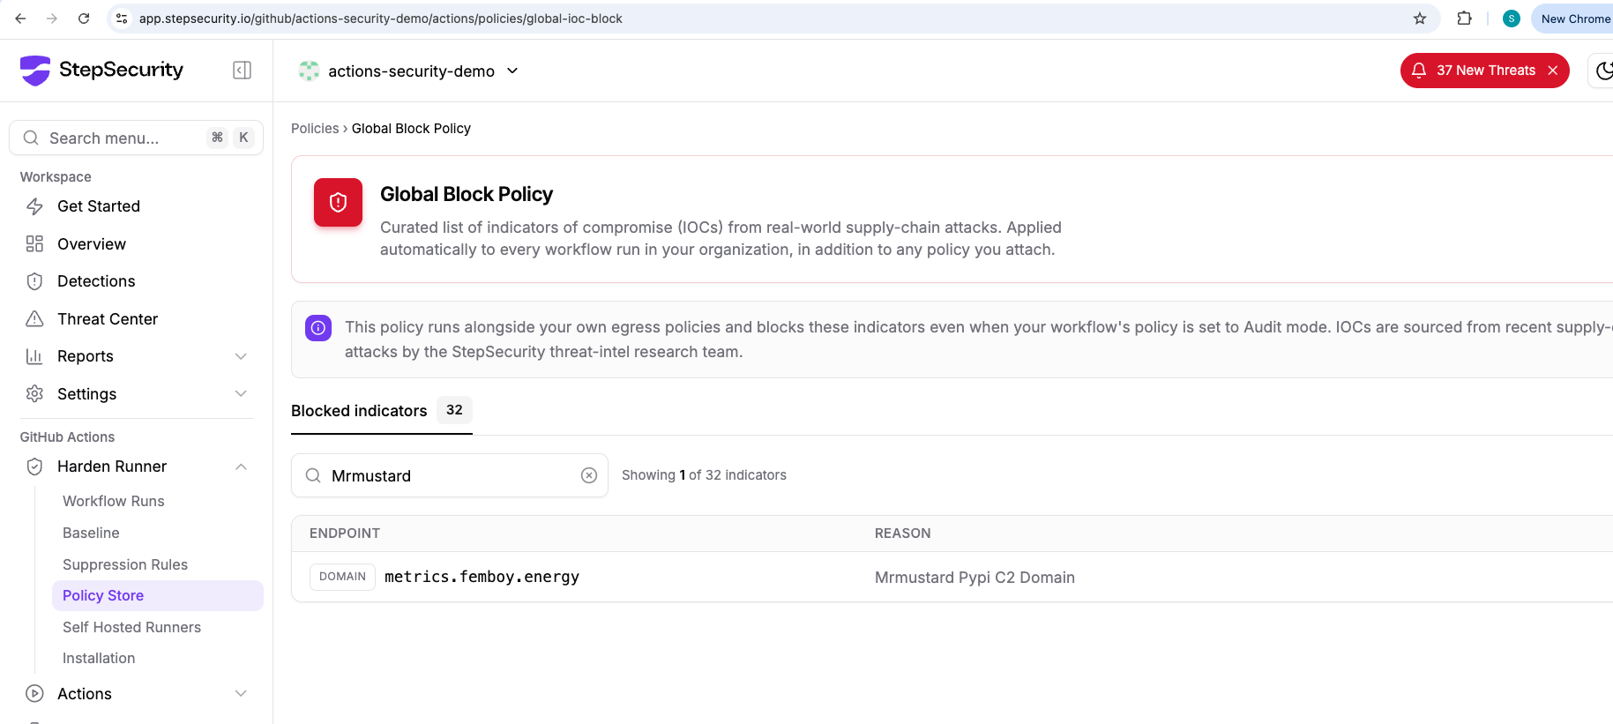Viewport: 1613px width, 724px height.
Task: Expand the Settings menu chevron
Action: [x=241, y=394]
